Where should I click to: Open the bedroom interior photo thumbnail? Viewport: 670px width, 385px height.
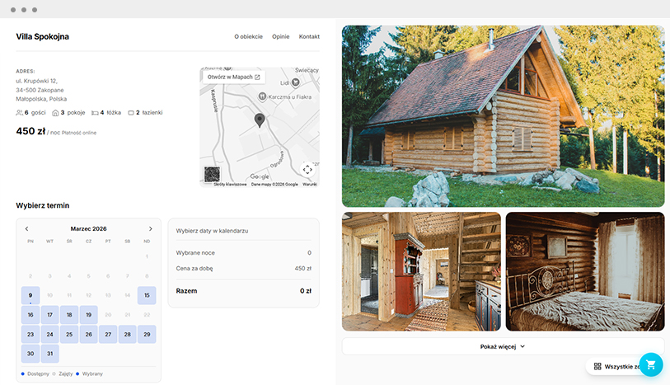584,271
